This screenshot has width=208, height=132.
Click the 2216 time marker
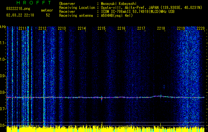pyautogui.click(x=121, y=28)
